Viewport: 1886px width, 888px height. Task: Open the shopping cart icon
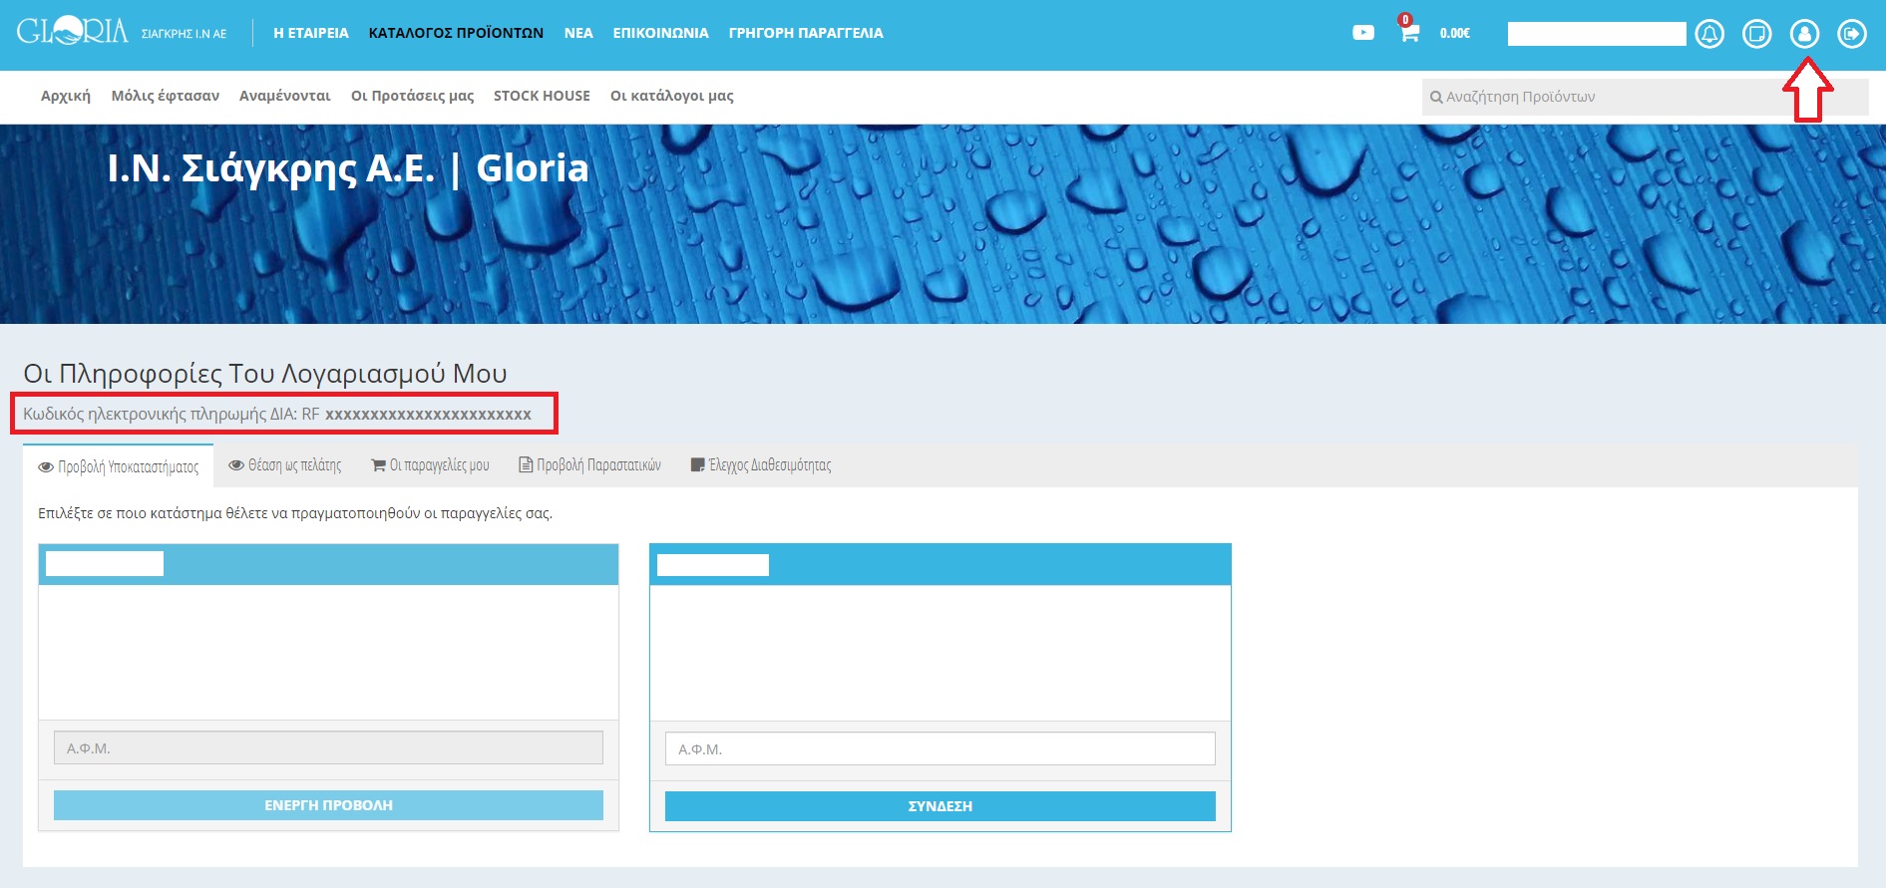(1408, 33)
